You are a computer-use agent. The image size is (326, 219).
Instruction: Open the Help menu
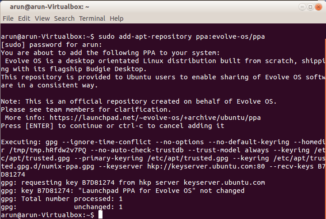pyautogui.click(x=116, y=18)
